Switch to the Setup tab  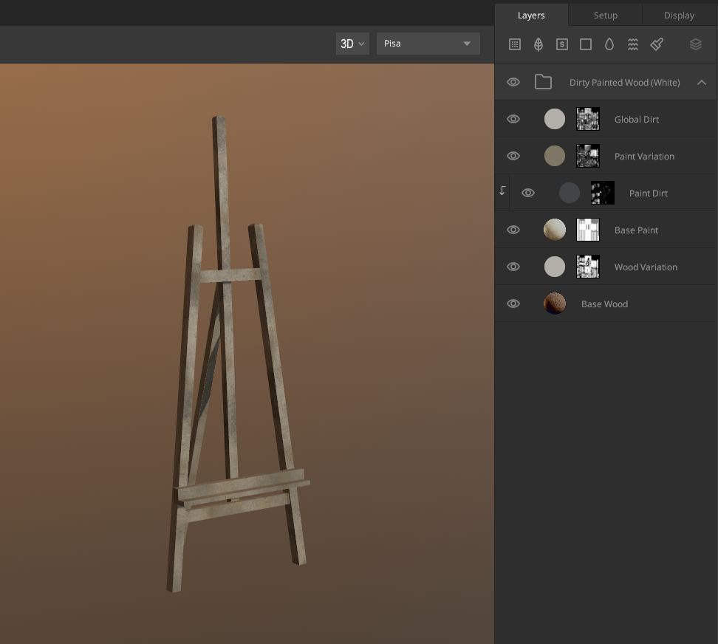605,15
